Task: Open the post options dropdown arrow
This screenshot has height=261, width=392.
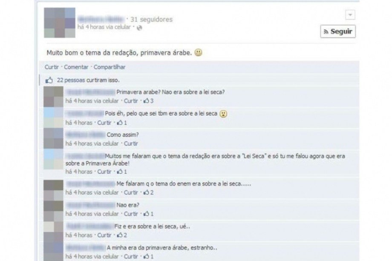Action: tap(350, 15)
